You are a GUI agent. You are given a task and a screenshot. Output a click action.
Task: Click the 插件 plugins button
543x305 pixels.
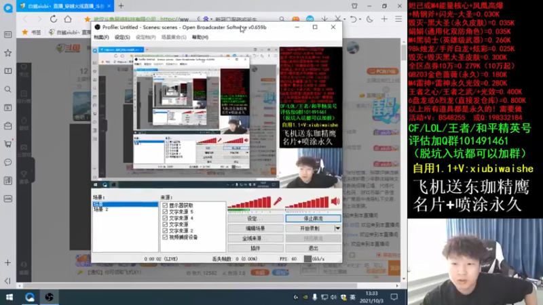tap(256, 248)
